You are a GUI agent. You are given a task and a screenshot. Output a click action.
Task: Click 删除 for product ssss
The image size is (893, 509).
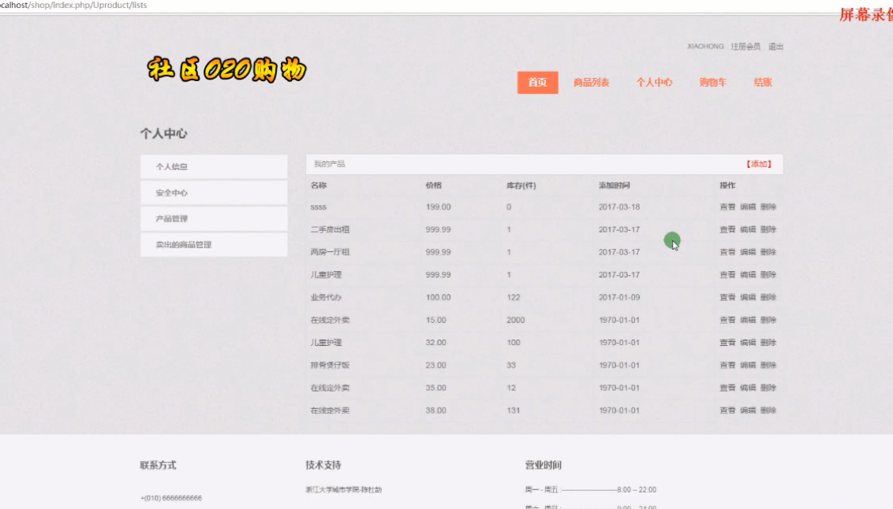(x=768, y=207)
